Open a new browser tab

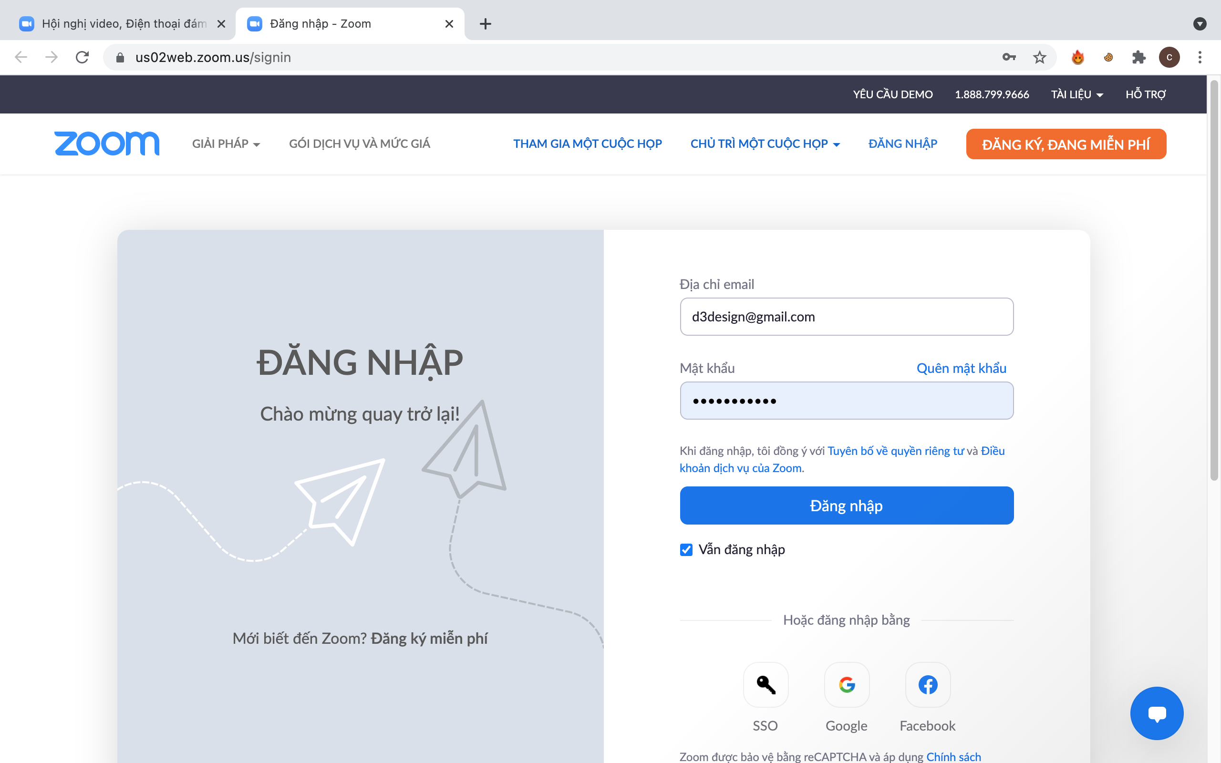point(486,24)
